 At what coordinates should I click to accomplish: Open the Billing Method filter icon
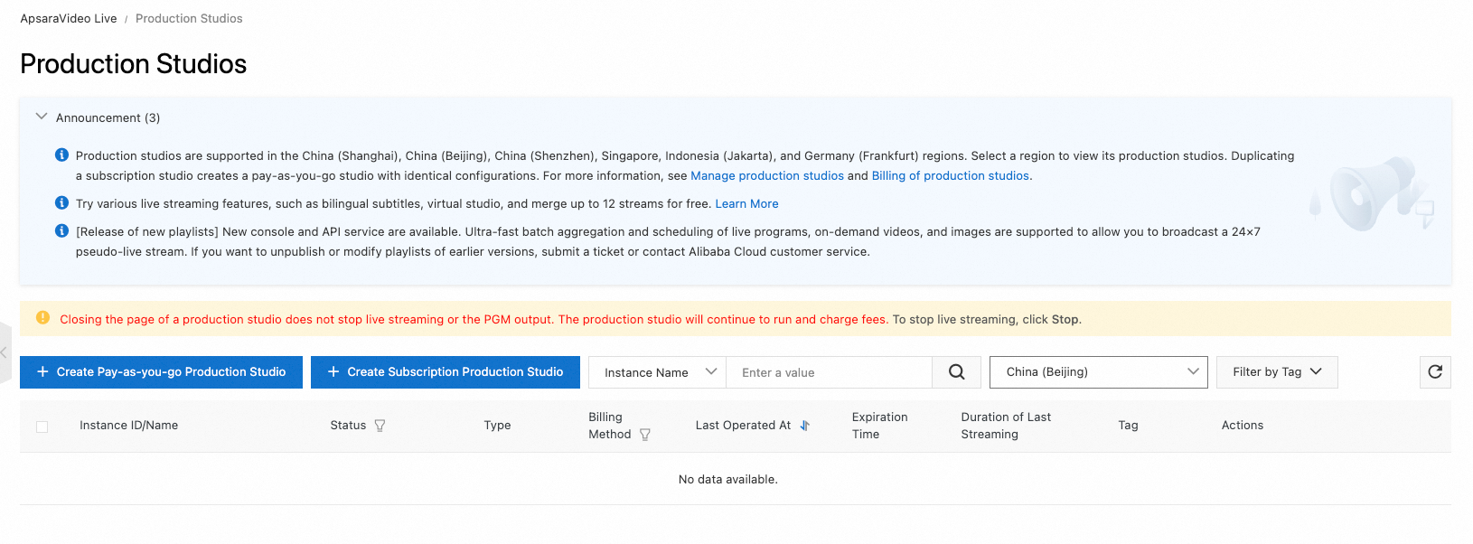[x=645, y=435]
